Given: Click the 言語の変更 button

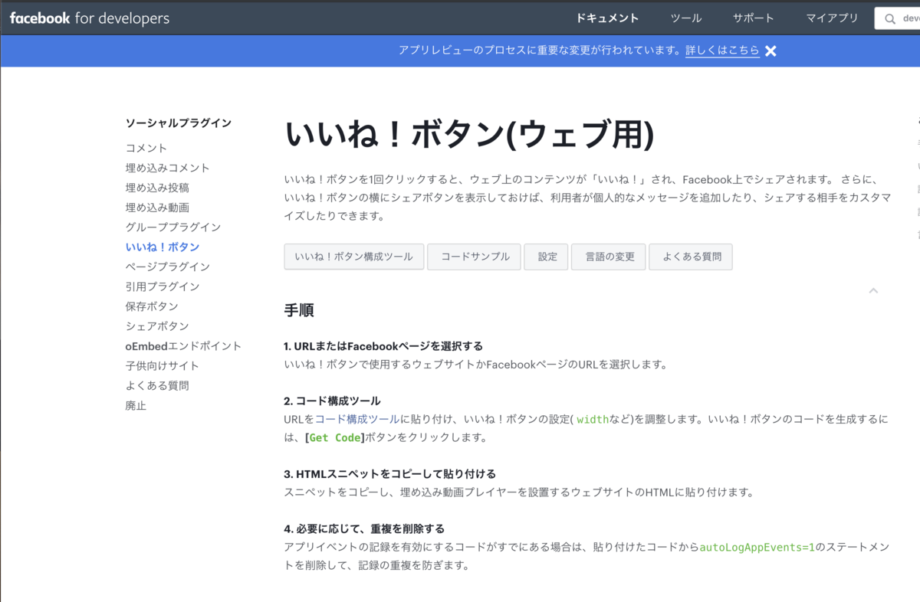Looking at the screenshot, I should [x=608, y=257].
